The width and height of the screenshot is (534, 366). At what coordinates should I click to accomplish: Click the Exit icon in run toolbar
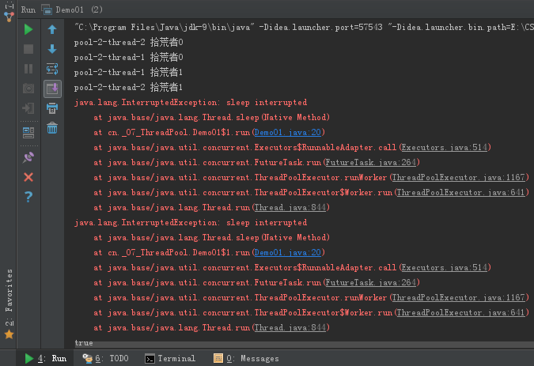pyautogui.click(x=28, y=108)
